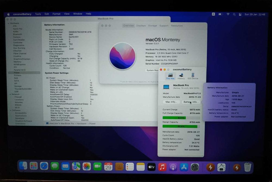Click Battery Info button in coconutBattery
The image size is (272, 182).
[x=191, y=102]
